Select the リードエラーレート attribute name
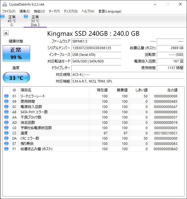Image resolution: width=187 pixels, height=199 pixels. click(33, 96)
